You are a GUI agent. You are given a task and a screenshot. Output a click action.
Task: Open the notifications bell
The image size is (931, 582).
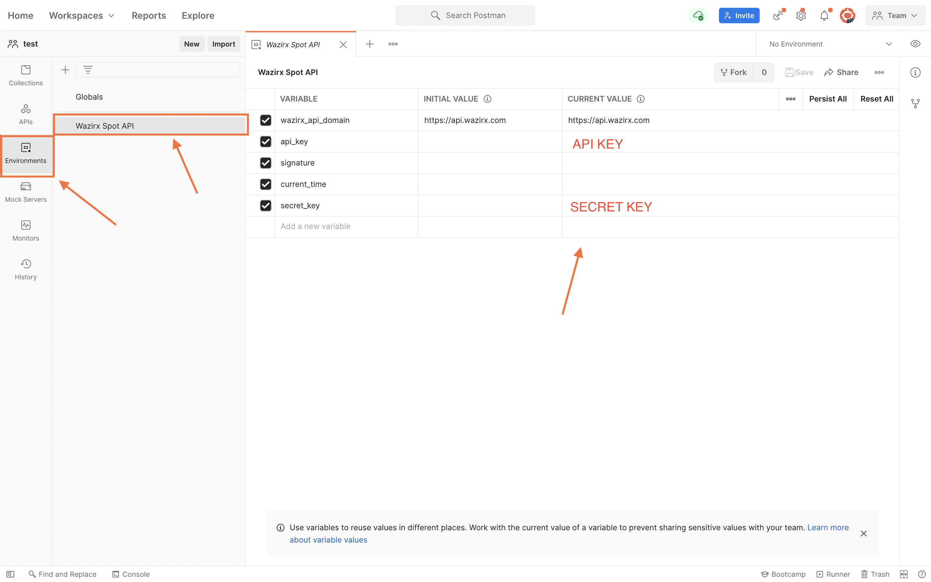(824, 16)
